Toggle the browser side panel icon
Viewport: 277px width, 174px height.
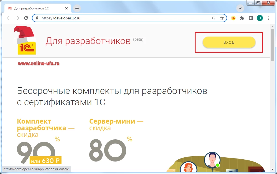pos(251,18)
